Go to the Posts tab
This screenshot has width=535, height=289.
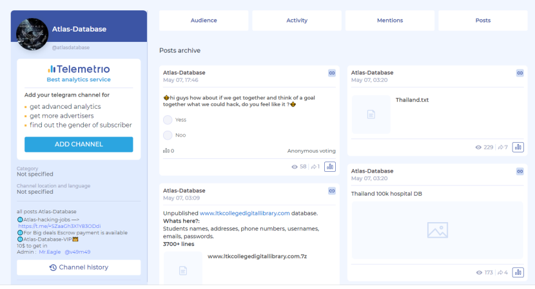point(483,21)
